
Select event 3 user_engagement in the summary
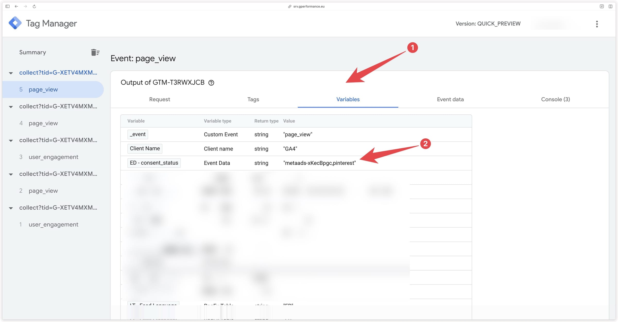tap(53, 157)
